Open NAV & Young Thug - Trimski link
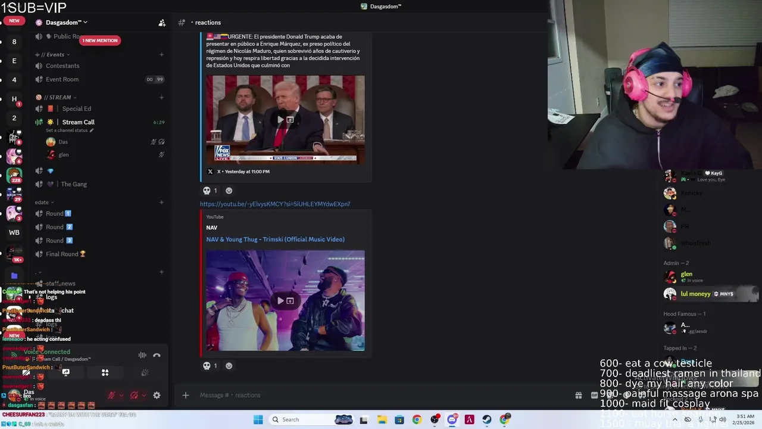Screen dimensions: 762x429 point(275,240)
